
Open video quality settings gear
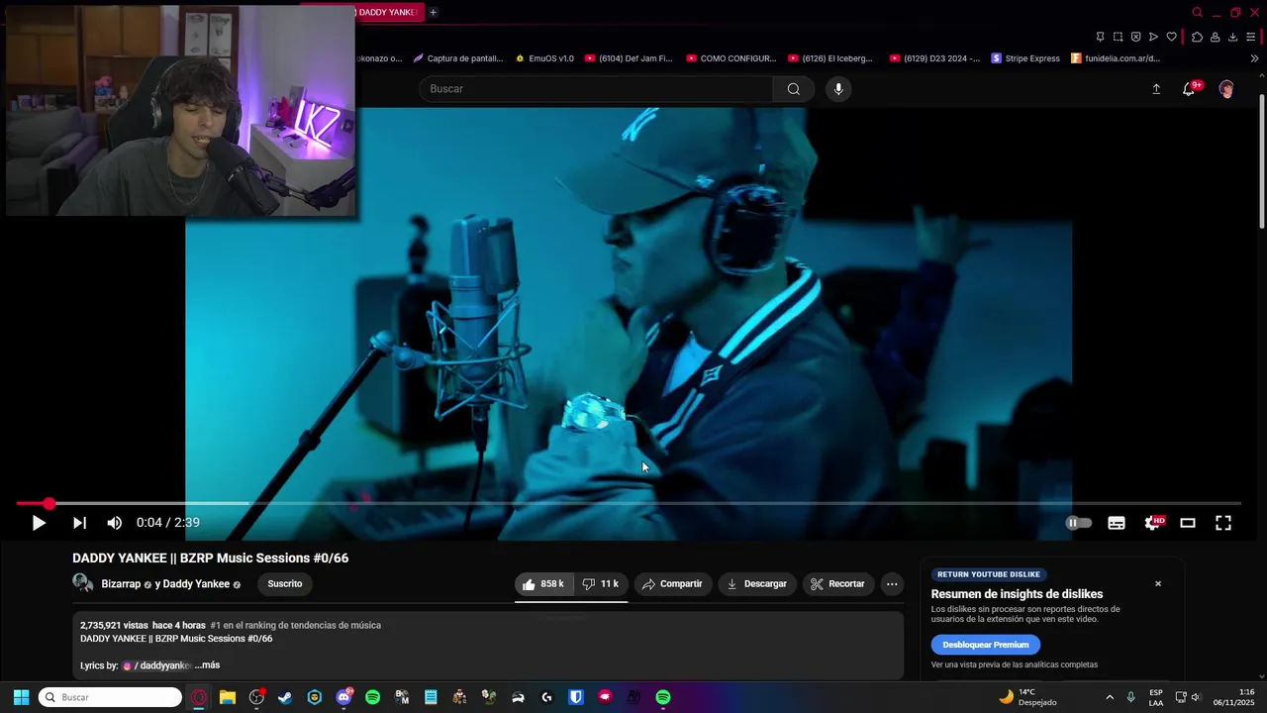pos(1153,523)
